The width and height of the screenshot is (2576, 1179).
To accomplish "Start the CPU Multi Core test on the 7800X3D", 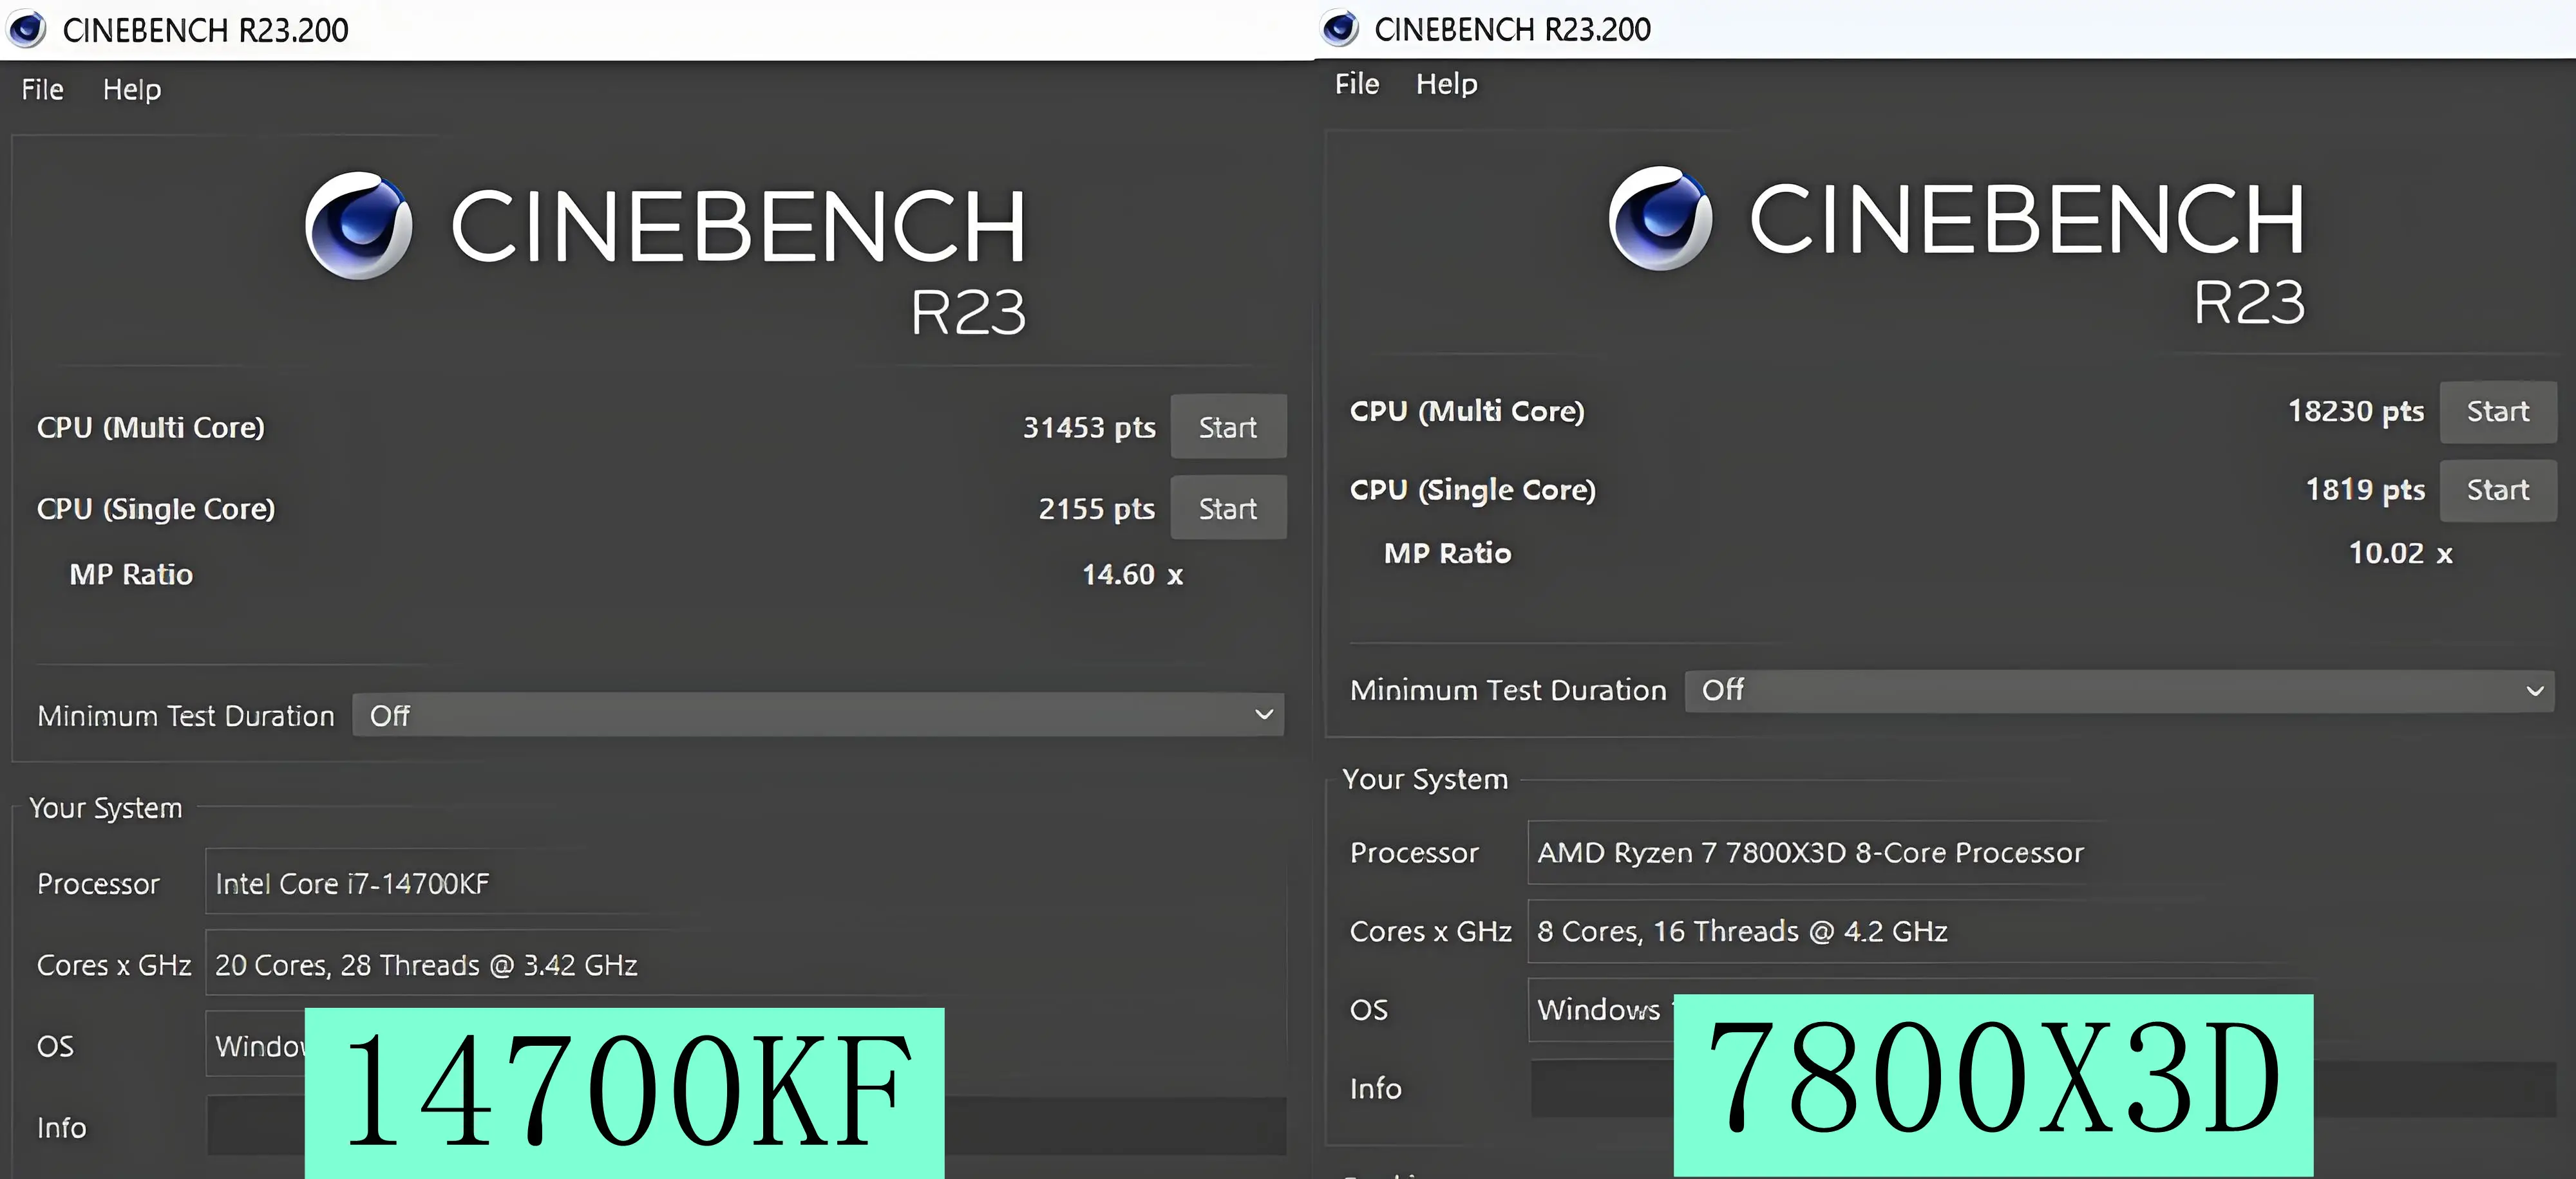I will (x=2498, y=412).
